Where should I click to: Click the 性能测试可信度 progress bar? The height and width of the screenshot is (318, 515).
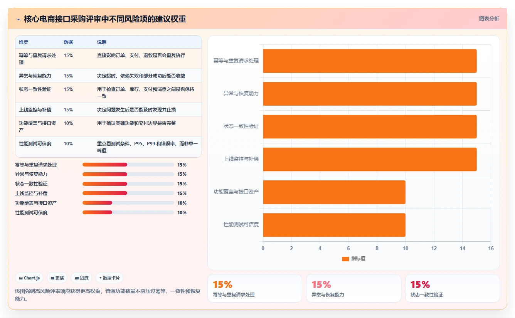128,212
